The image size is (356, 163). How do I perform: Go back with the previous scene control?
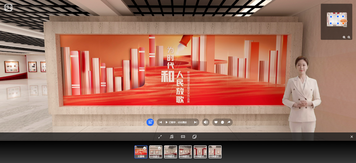click(160, 122)
